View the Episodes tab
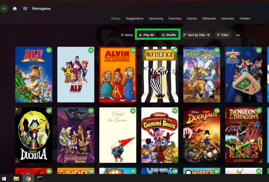Image resolution: width=269 pixels, height=182 pixels. (228, 19)
